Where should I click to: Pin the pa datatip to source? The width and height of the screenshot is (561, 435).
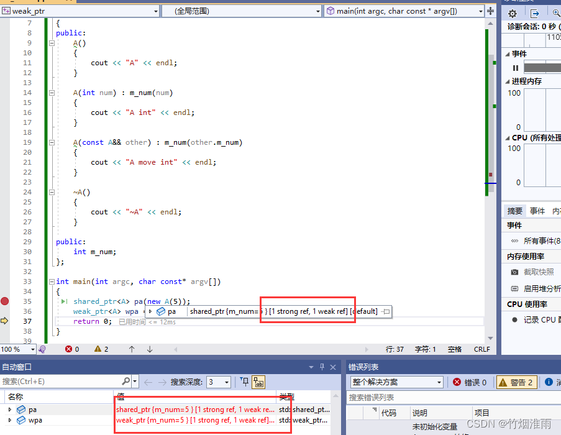coord(385,311)
